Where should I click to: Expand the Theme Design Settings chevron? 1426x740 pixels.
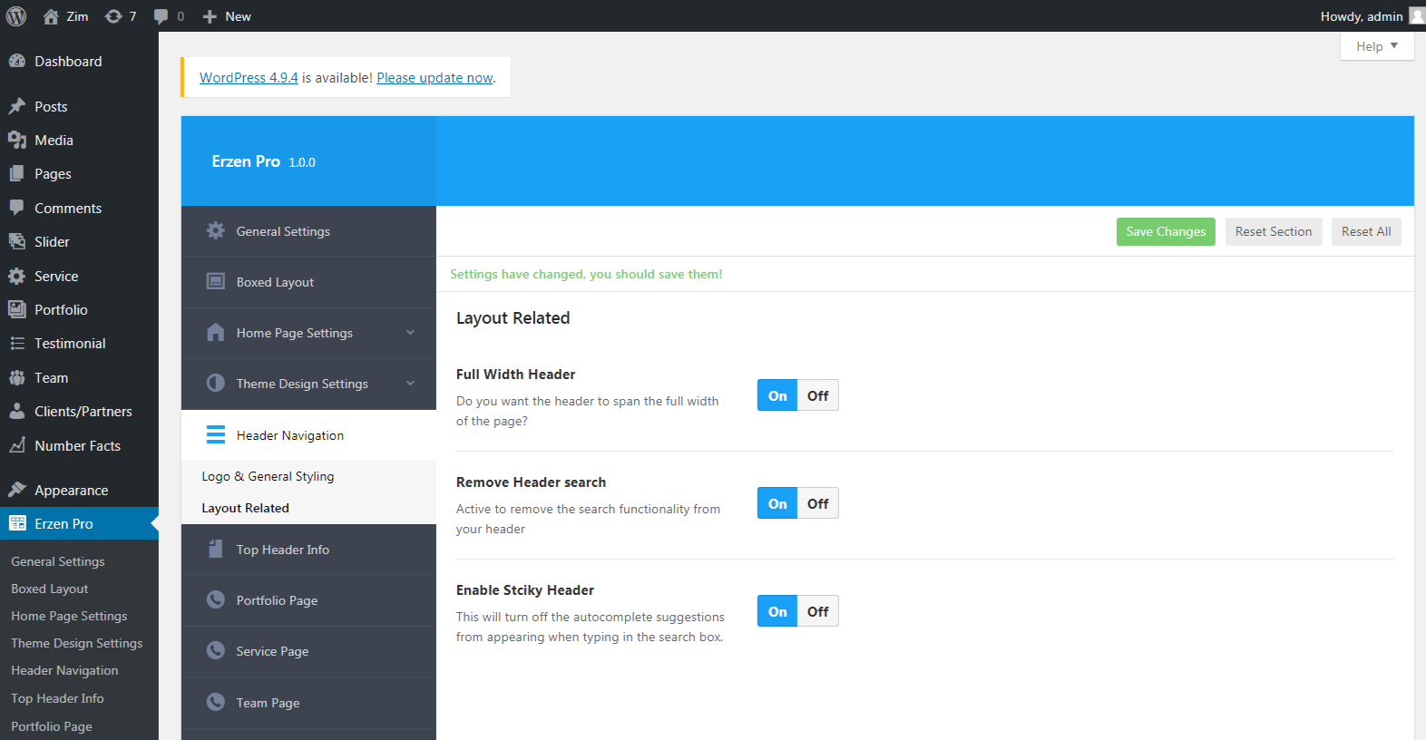[x=410, y=384]
